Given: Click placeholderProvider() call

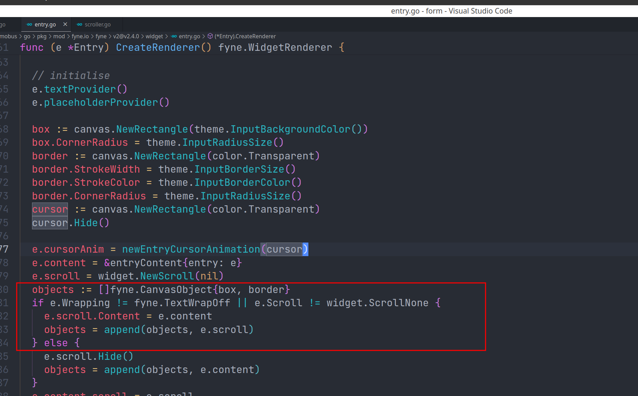Looking at the screenshot, I should [107, 102].
